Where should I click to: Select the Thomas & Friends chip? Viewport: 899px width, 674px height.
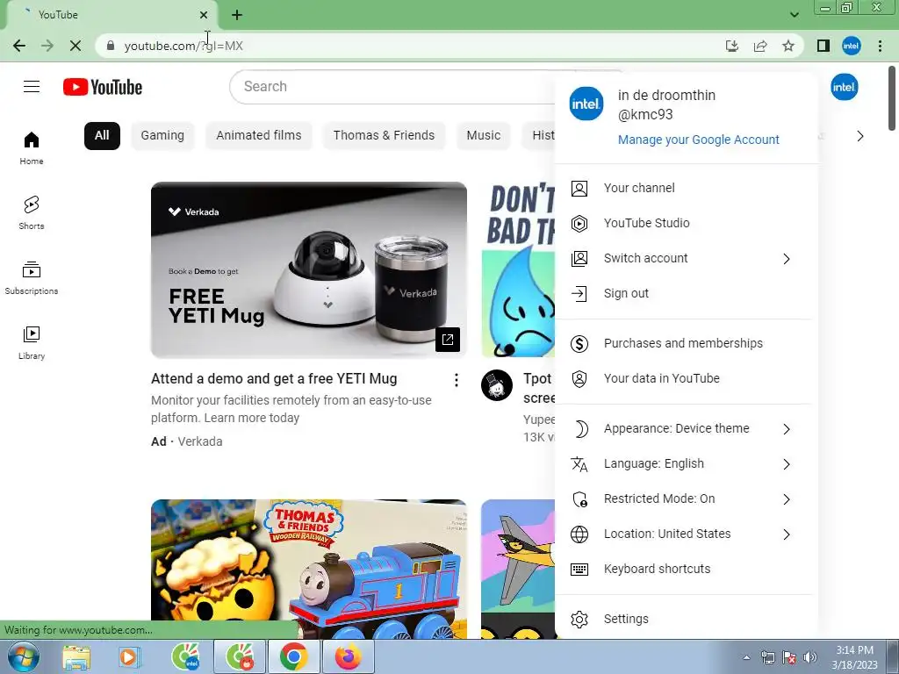pyautogui.click(x=385, y=136)
